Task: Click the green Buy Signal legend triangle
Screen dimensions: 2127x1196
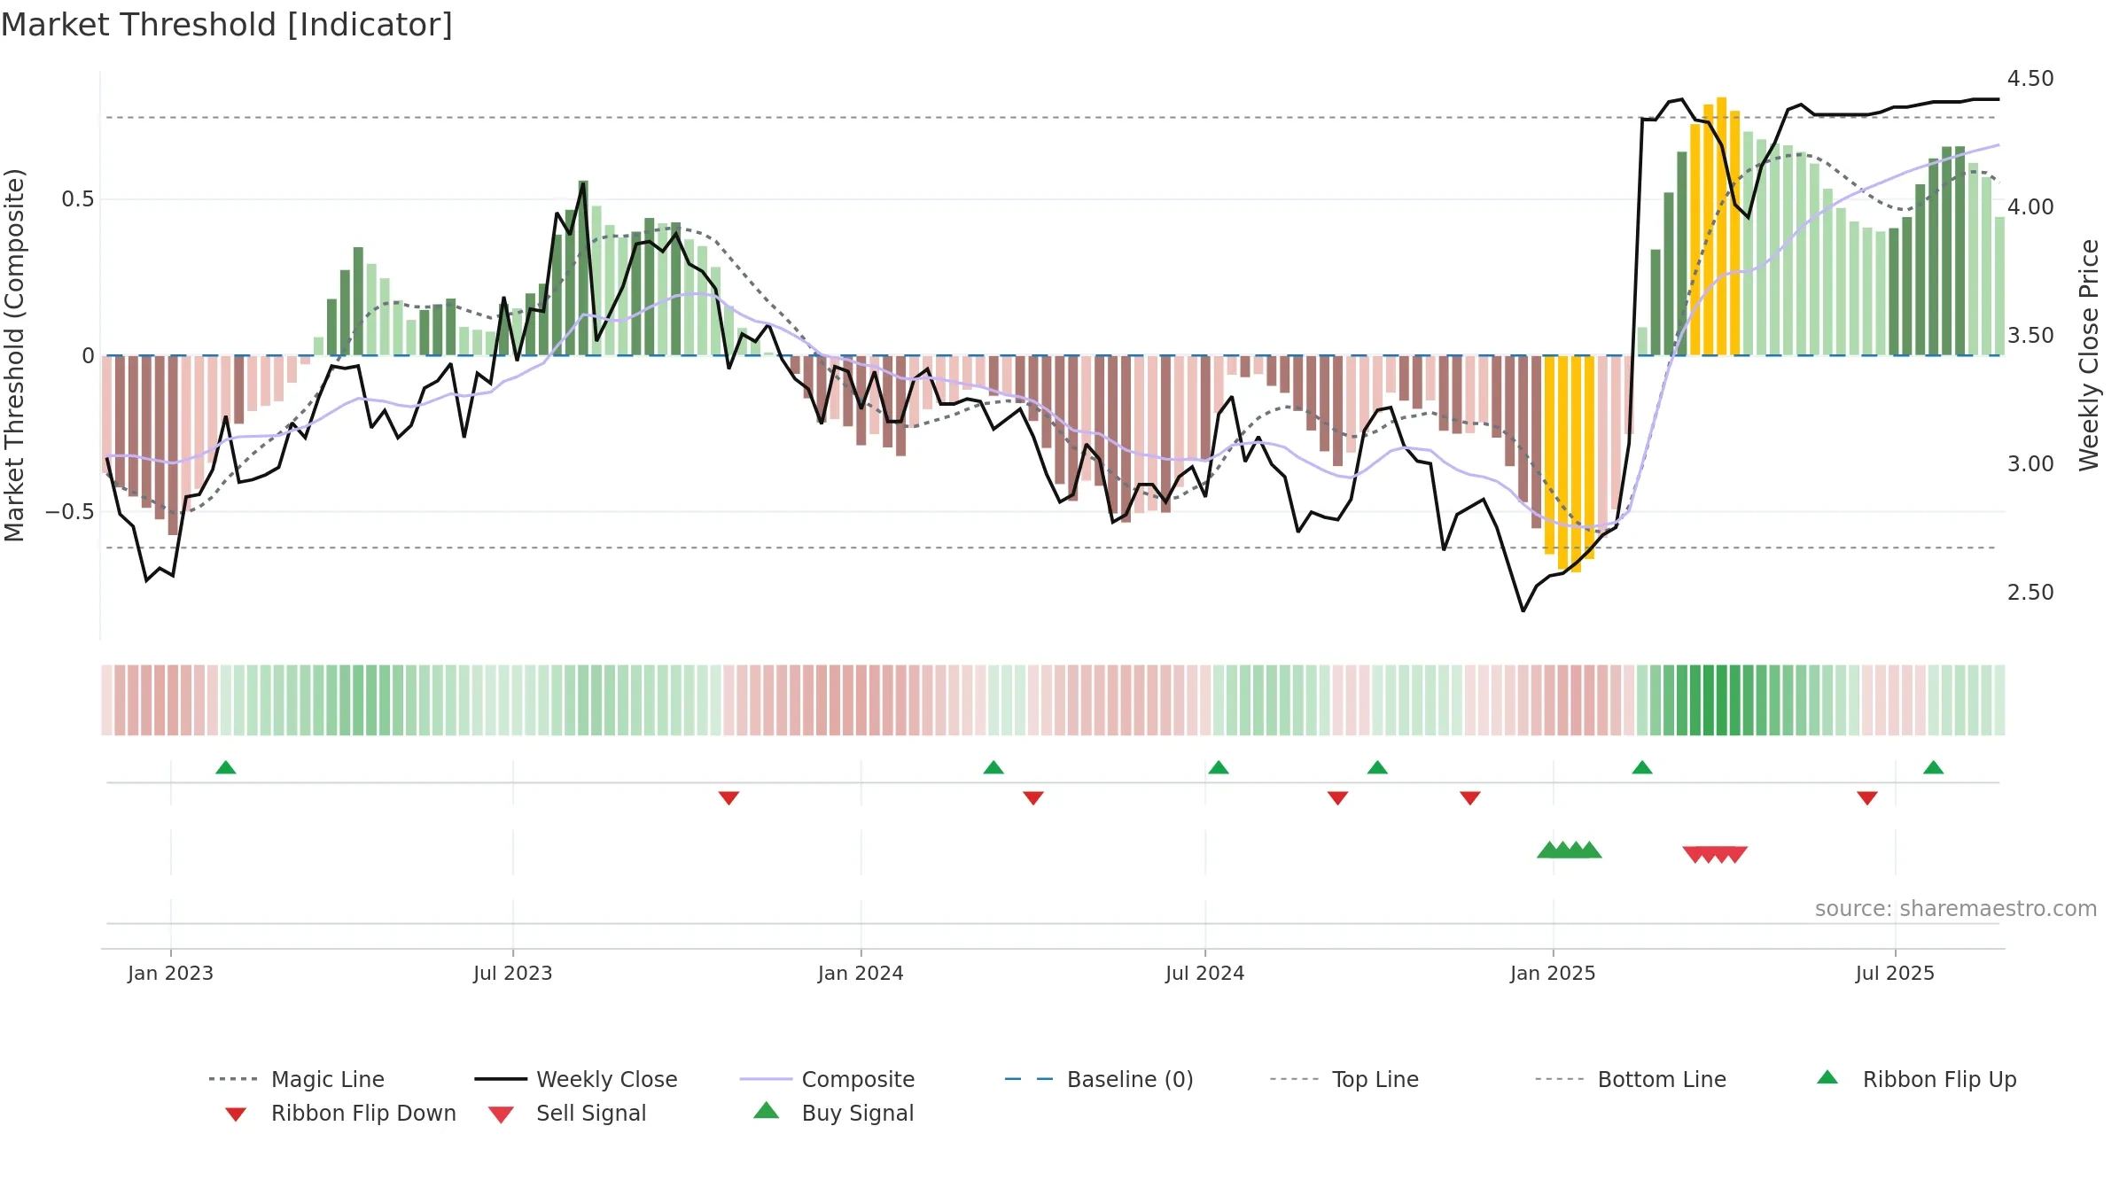Action: tap(767, 1110)
